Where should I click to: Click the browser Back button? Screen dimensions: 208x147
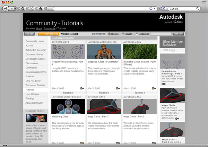coord(6,8)
